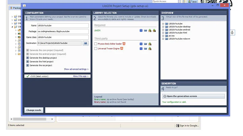Enable Universal Tween Engine checkbox
Image resolution: width=243 pixels, height=136 pixels.
point(96,48)
